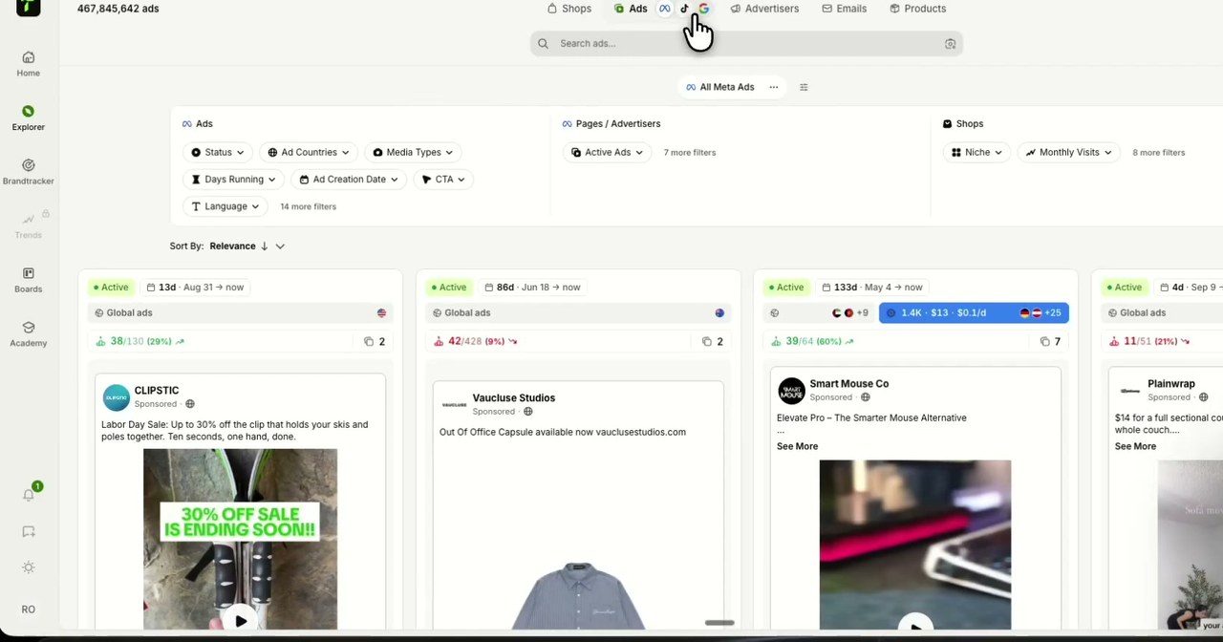
Task: Open the RO user profile avatar
Action: pos(29,610)
